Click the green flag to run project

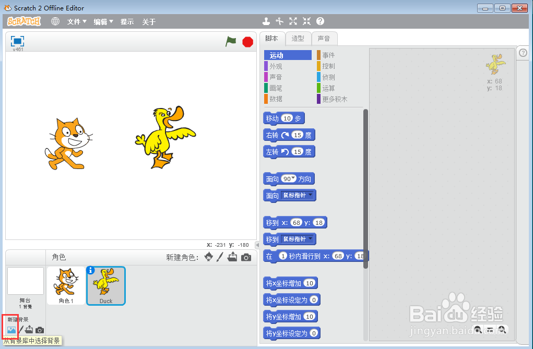231,42
